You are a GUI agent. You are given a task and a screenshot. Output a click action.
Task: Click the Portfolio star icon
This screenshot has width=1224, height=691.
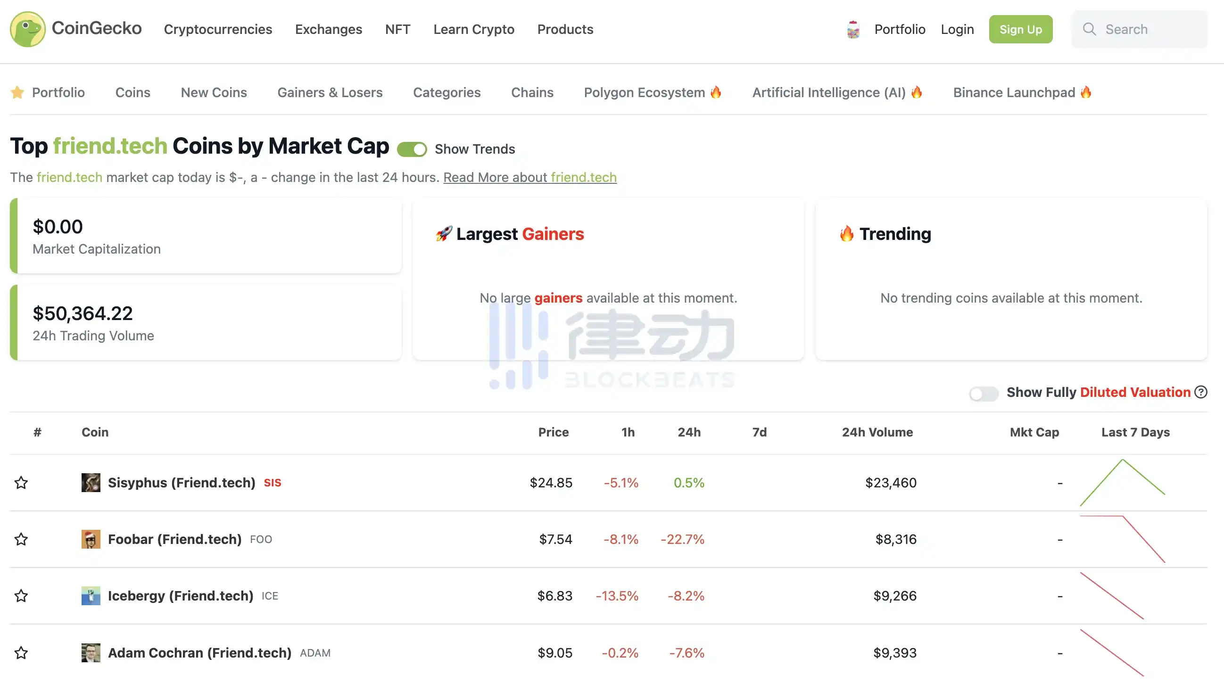click(17, 92)
